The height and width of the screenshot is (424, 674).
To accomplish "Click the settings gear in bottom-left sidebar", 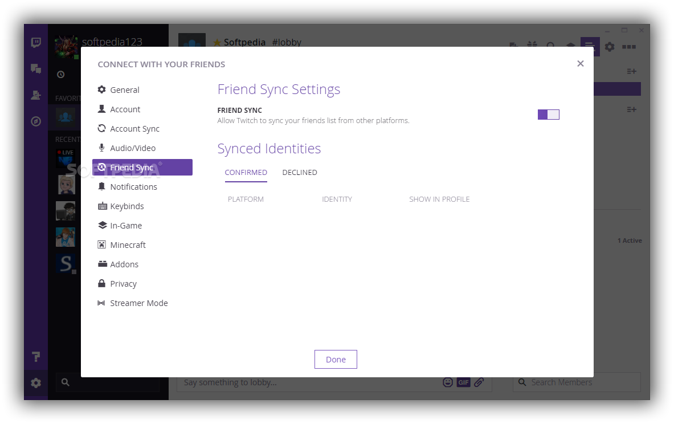I will pos(36,383).
